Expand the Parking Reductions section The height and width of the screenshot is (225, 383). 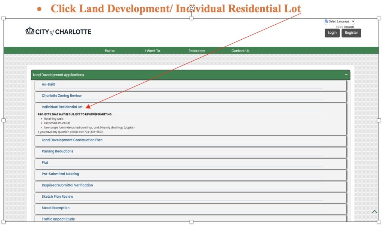[58, 151]
